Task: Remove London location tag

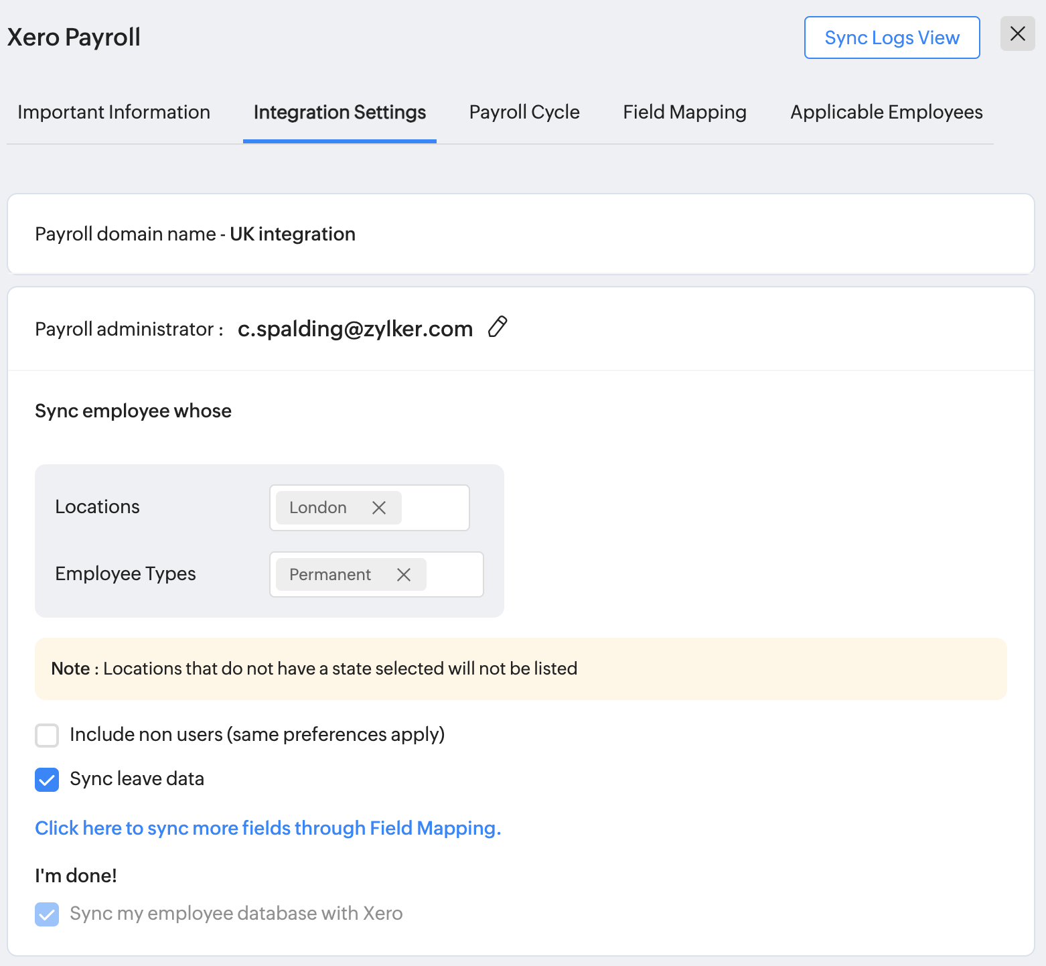Action: pyautogui.click(x=379, y=508)
